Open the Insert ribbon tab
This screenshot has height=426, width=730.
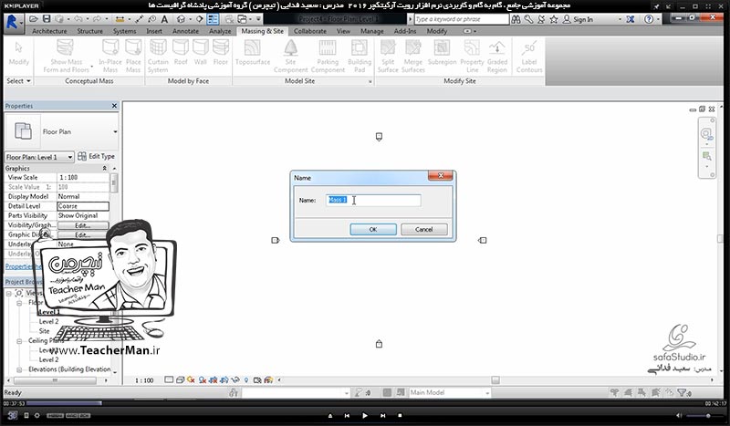click(x=154, y=31)
